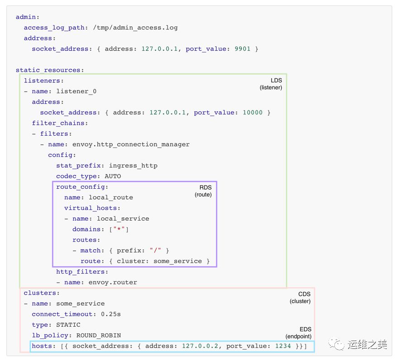Click the 'LDS (listener)' label
Image resolution: width=400 pixels, height=362 pixels.
point(271,84)
